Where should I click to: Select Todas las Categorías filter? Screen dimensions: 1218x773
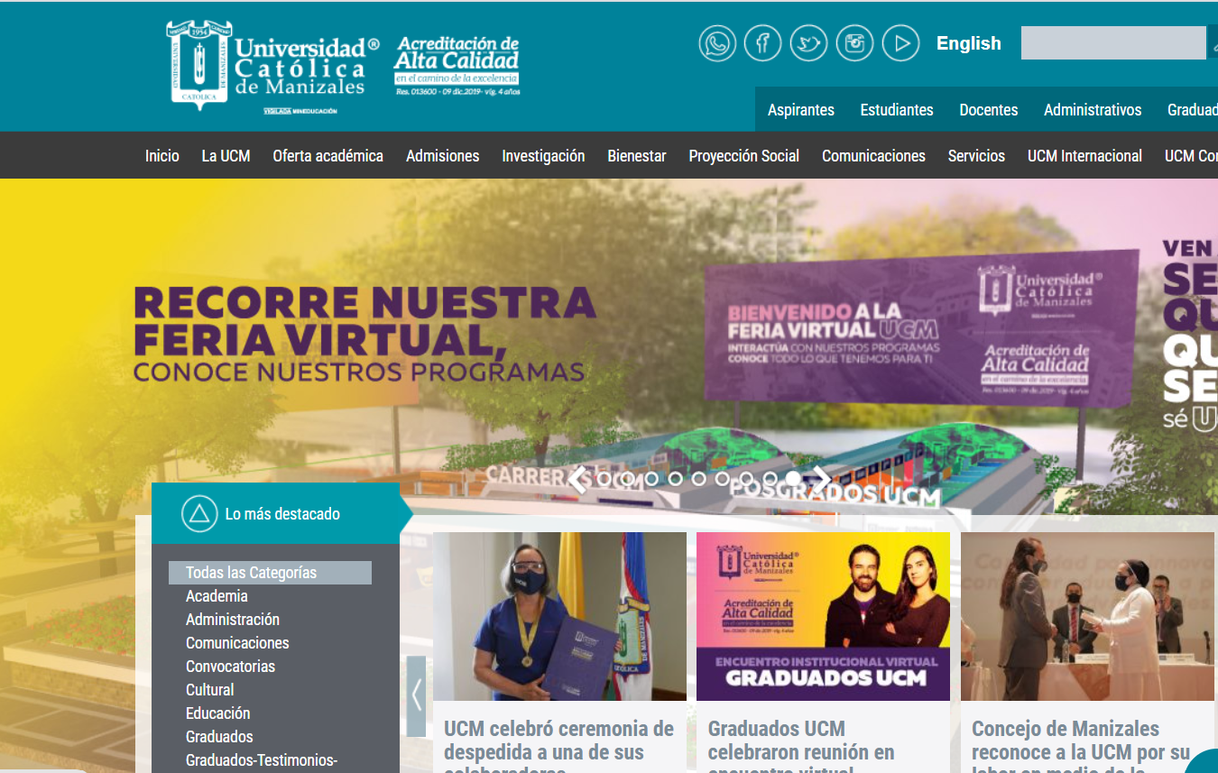(270, 573)
